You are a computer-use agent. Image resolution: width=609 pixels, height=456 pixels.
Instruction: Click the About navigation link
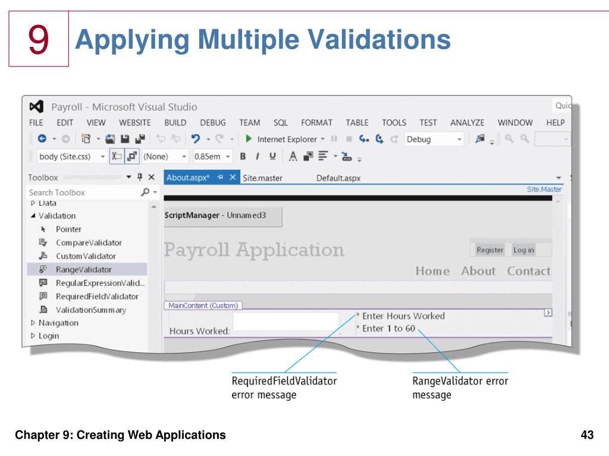pos(479,271)
